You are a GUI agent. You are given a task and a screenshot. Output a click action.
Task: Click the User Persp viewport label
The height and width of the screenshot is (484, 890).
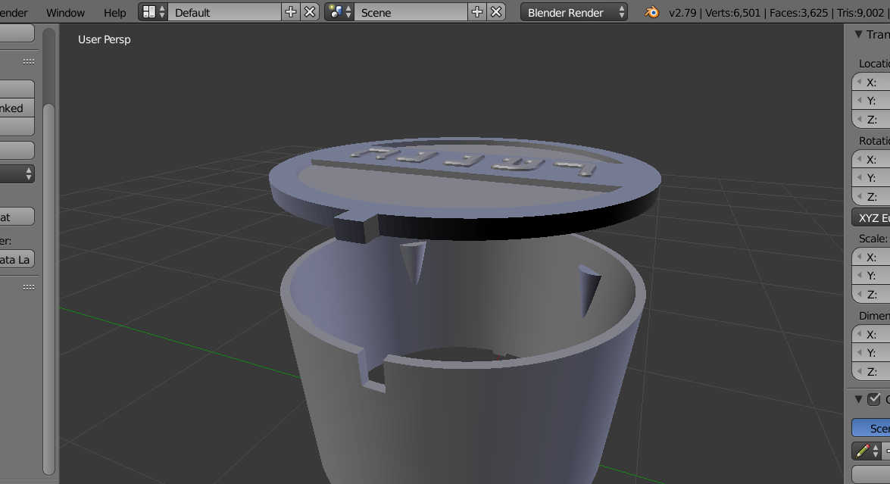coord(105,39)
